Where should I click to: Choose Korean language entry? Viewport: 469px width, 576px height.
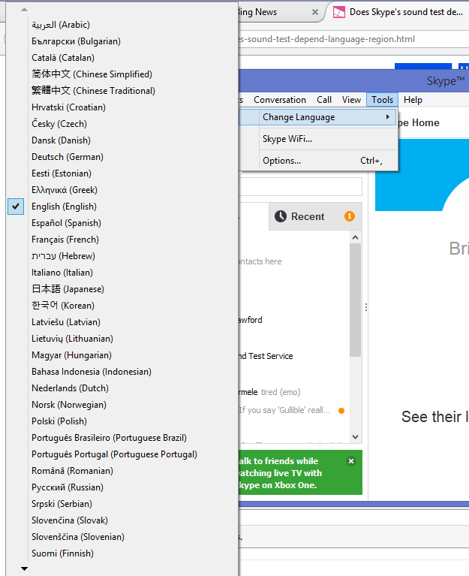(x=63, y=306)
